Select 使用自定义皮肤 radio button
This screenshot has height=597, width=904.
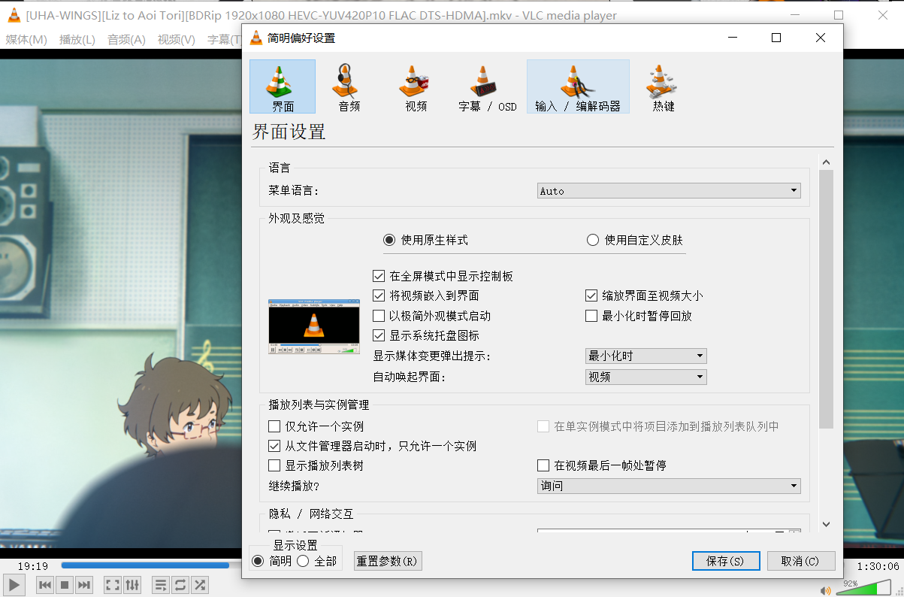point(593,240)
